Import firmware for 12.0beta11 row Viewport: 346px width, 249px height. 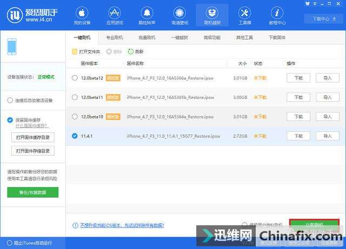click(x=328, y=97)
